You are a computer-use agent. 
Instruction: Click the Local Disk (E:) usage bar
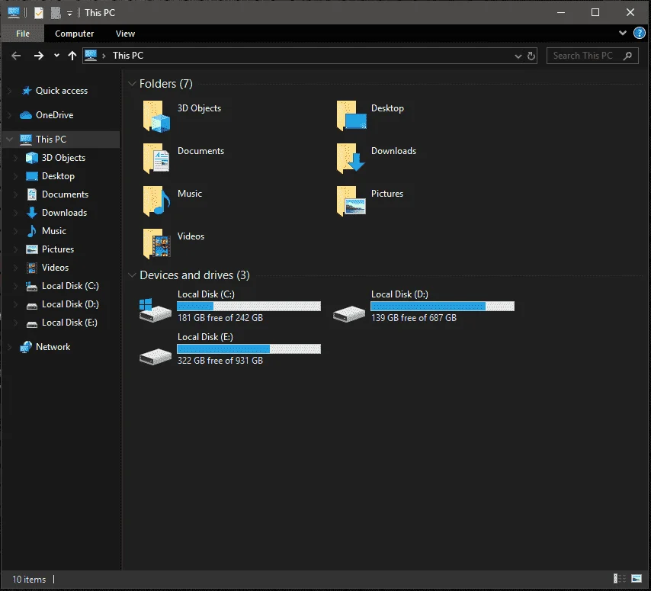249,349
